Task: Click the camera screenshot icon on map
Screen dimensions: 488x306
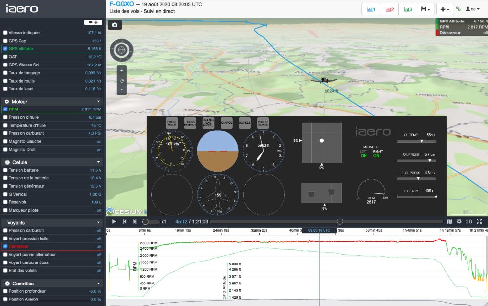Action: point(114,24)
